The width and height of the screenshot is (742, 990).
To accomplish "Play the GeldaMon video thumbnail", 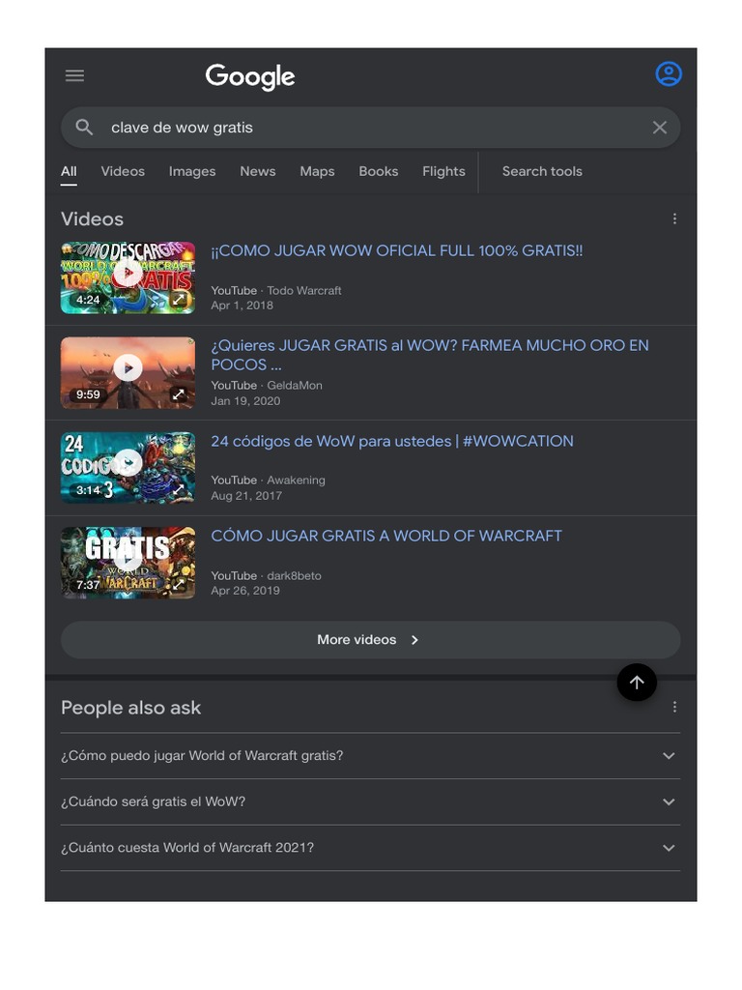I will click(128, 372).
